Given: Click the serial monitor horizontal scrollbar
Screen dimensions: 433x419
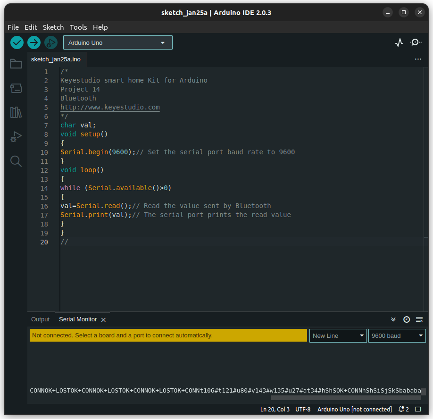Looking at the screenshot, I should click(346, 398).
